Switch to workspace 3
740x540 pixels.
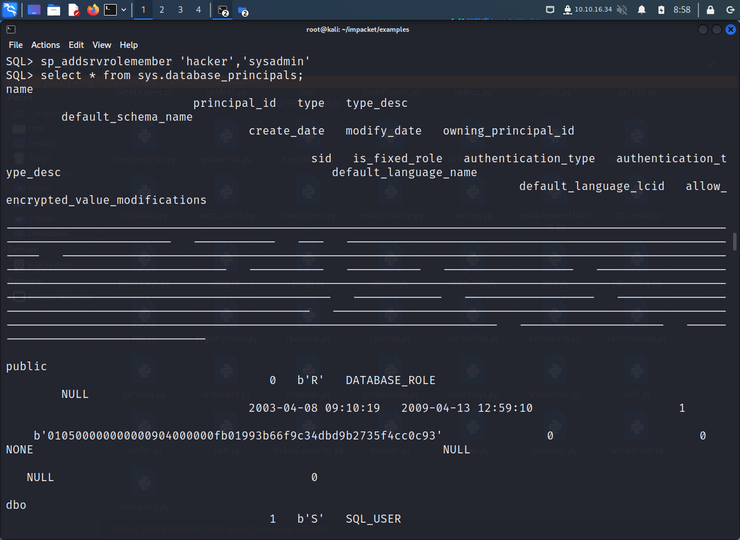pyautogui.click(x=180, y=10)
